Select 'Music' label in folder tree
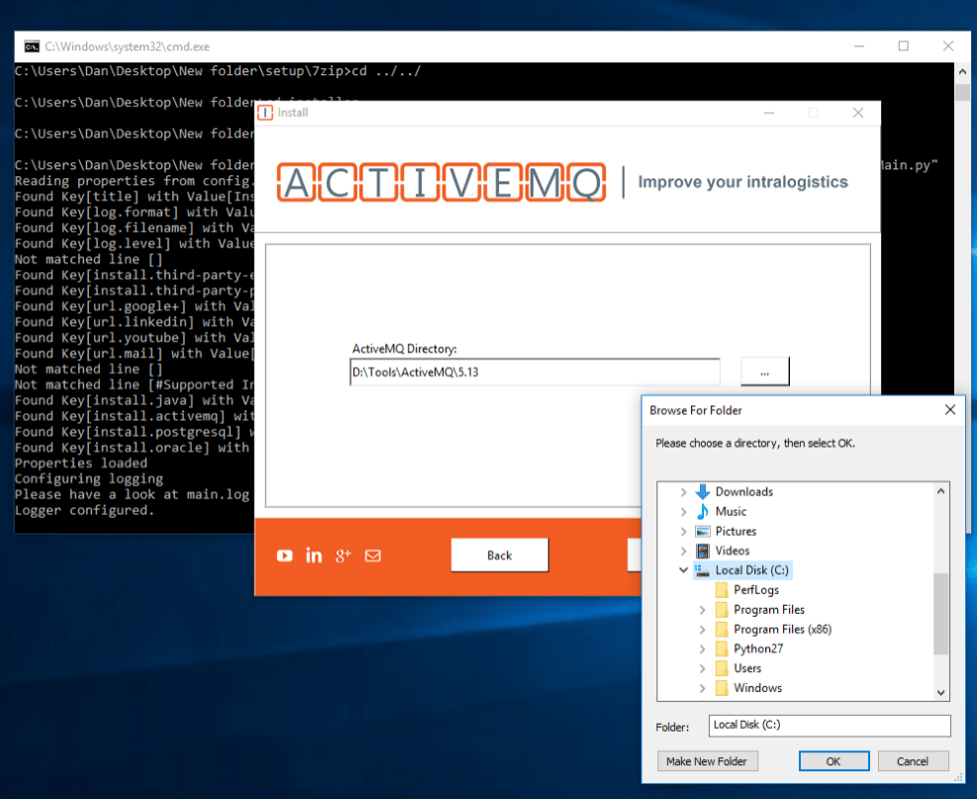 tap(731, 512)
